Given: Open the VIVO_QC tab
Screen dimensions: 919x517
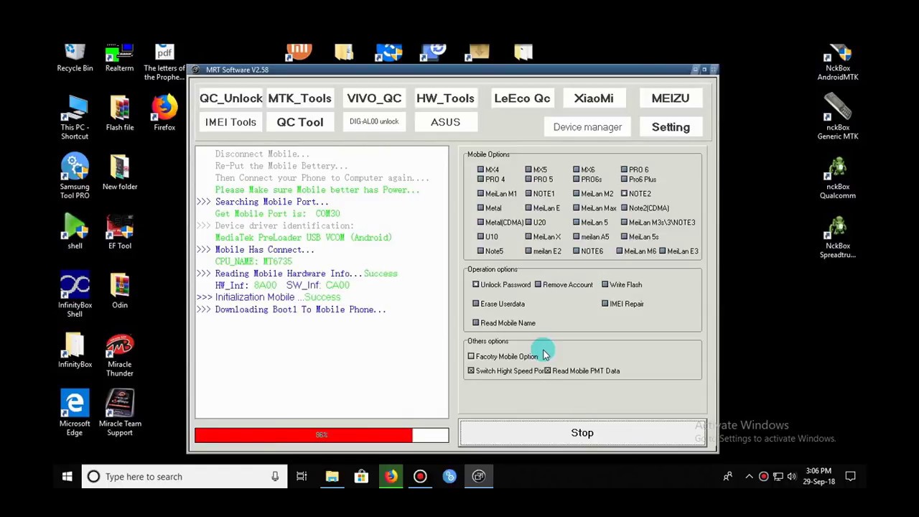Looking at the screenshot, I should (x=374, y=98).
